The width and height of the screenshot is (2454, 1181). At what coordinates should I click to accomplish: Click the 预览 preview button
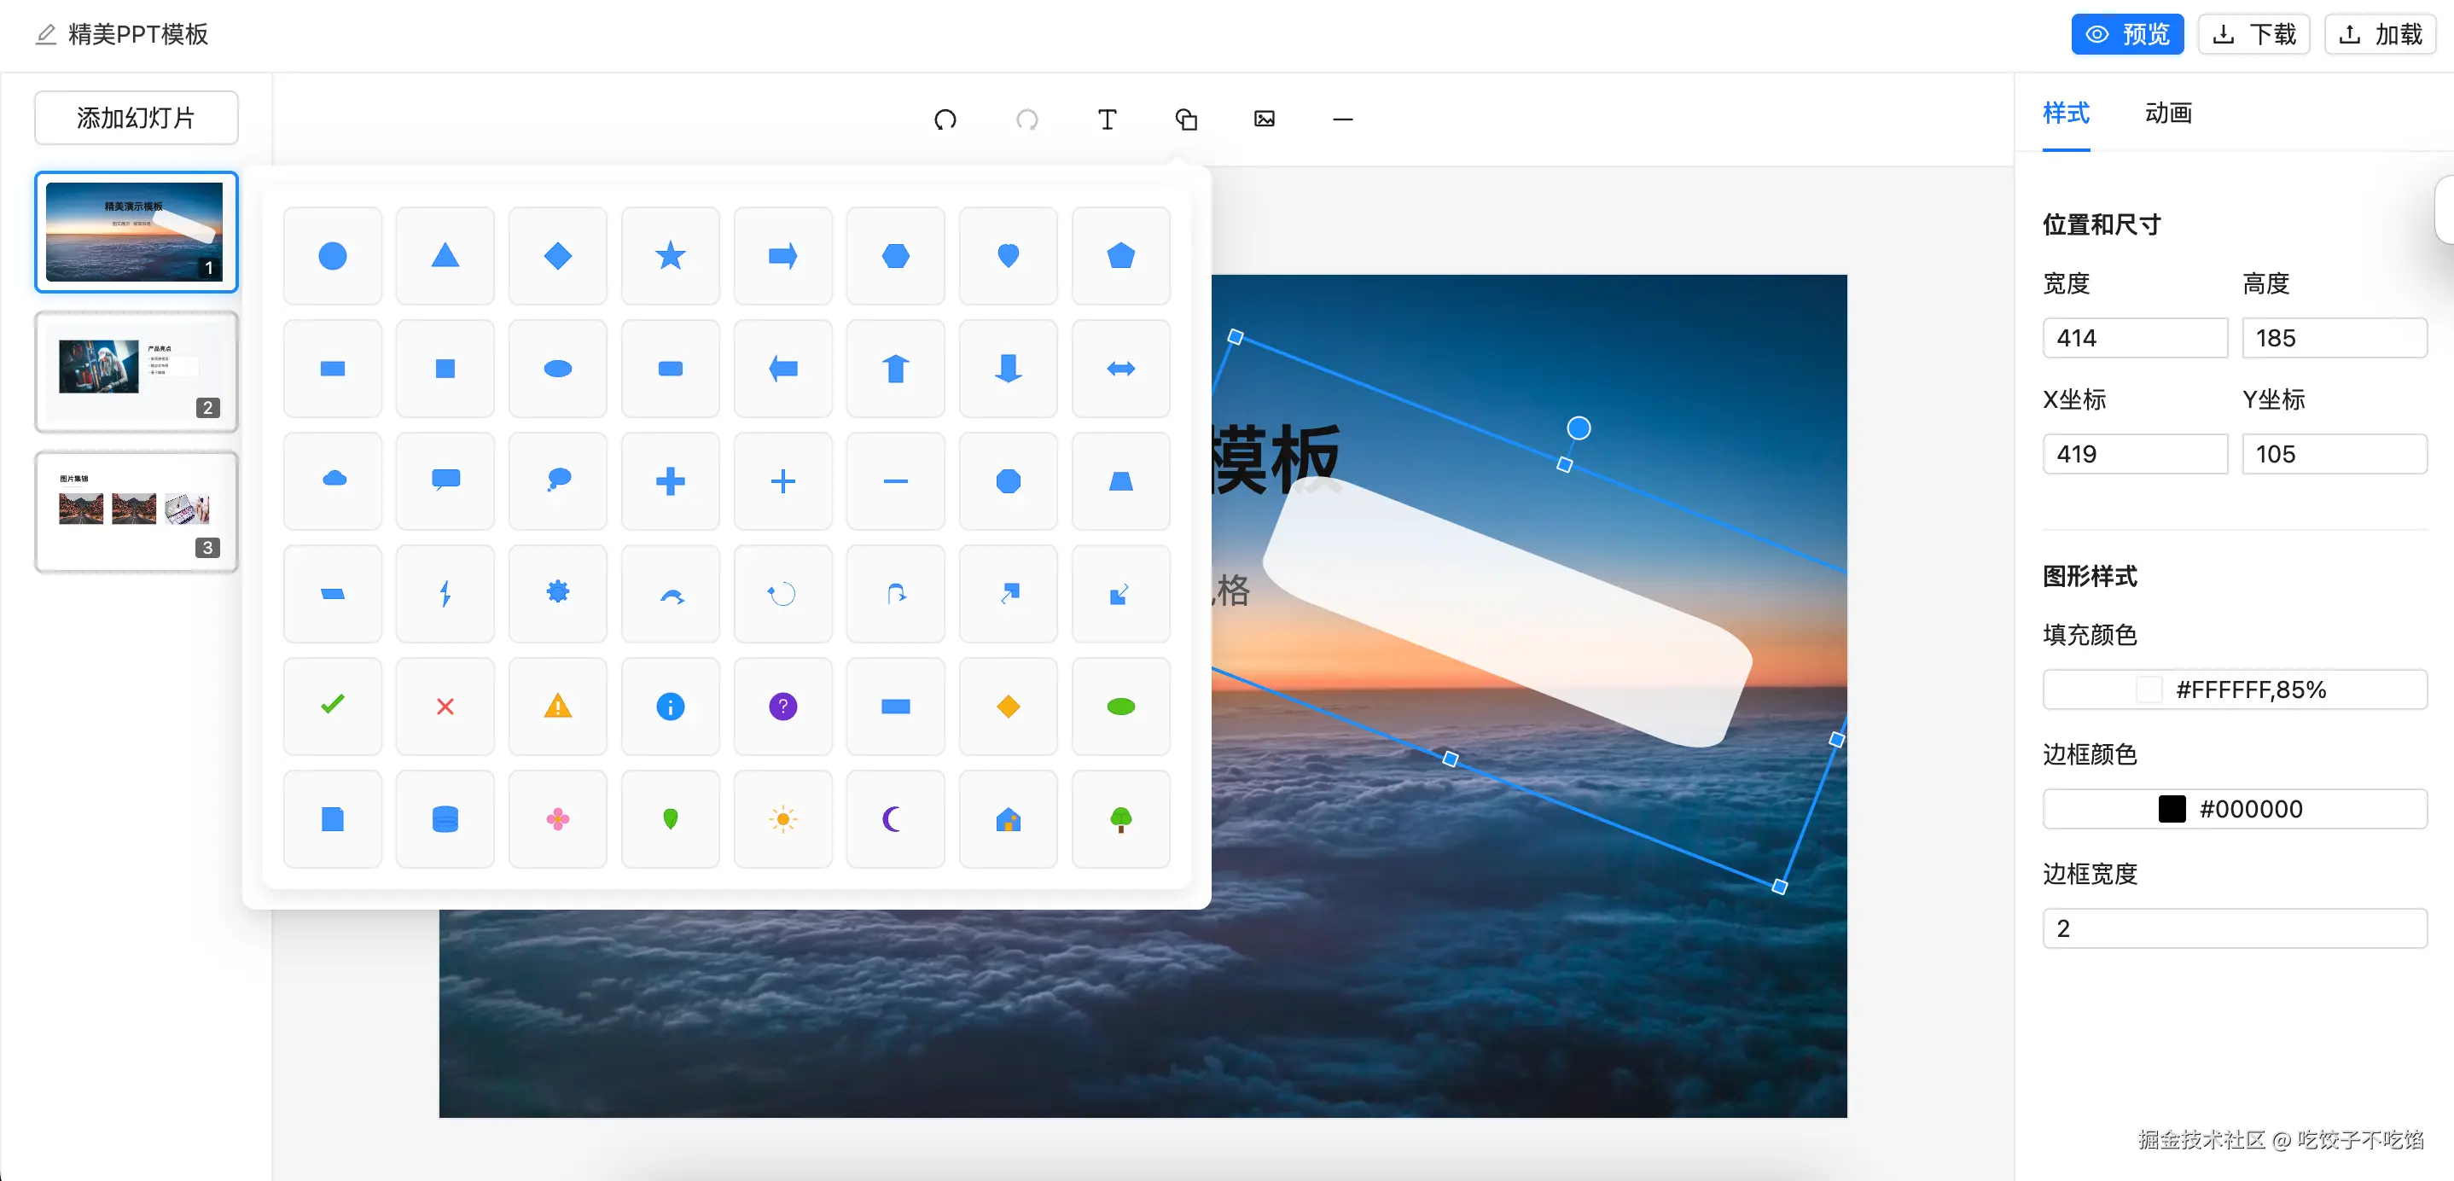pos(2126,34)
